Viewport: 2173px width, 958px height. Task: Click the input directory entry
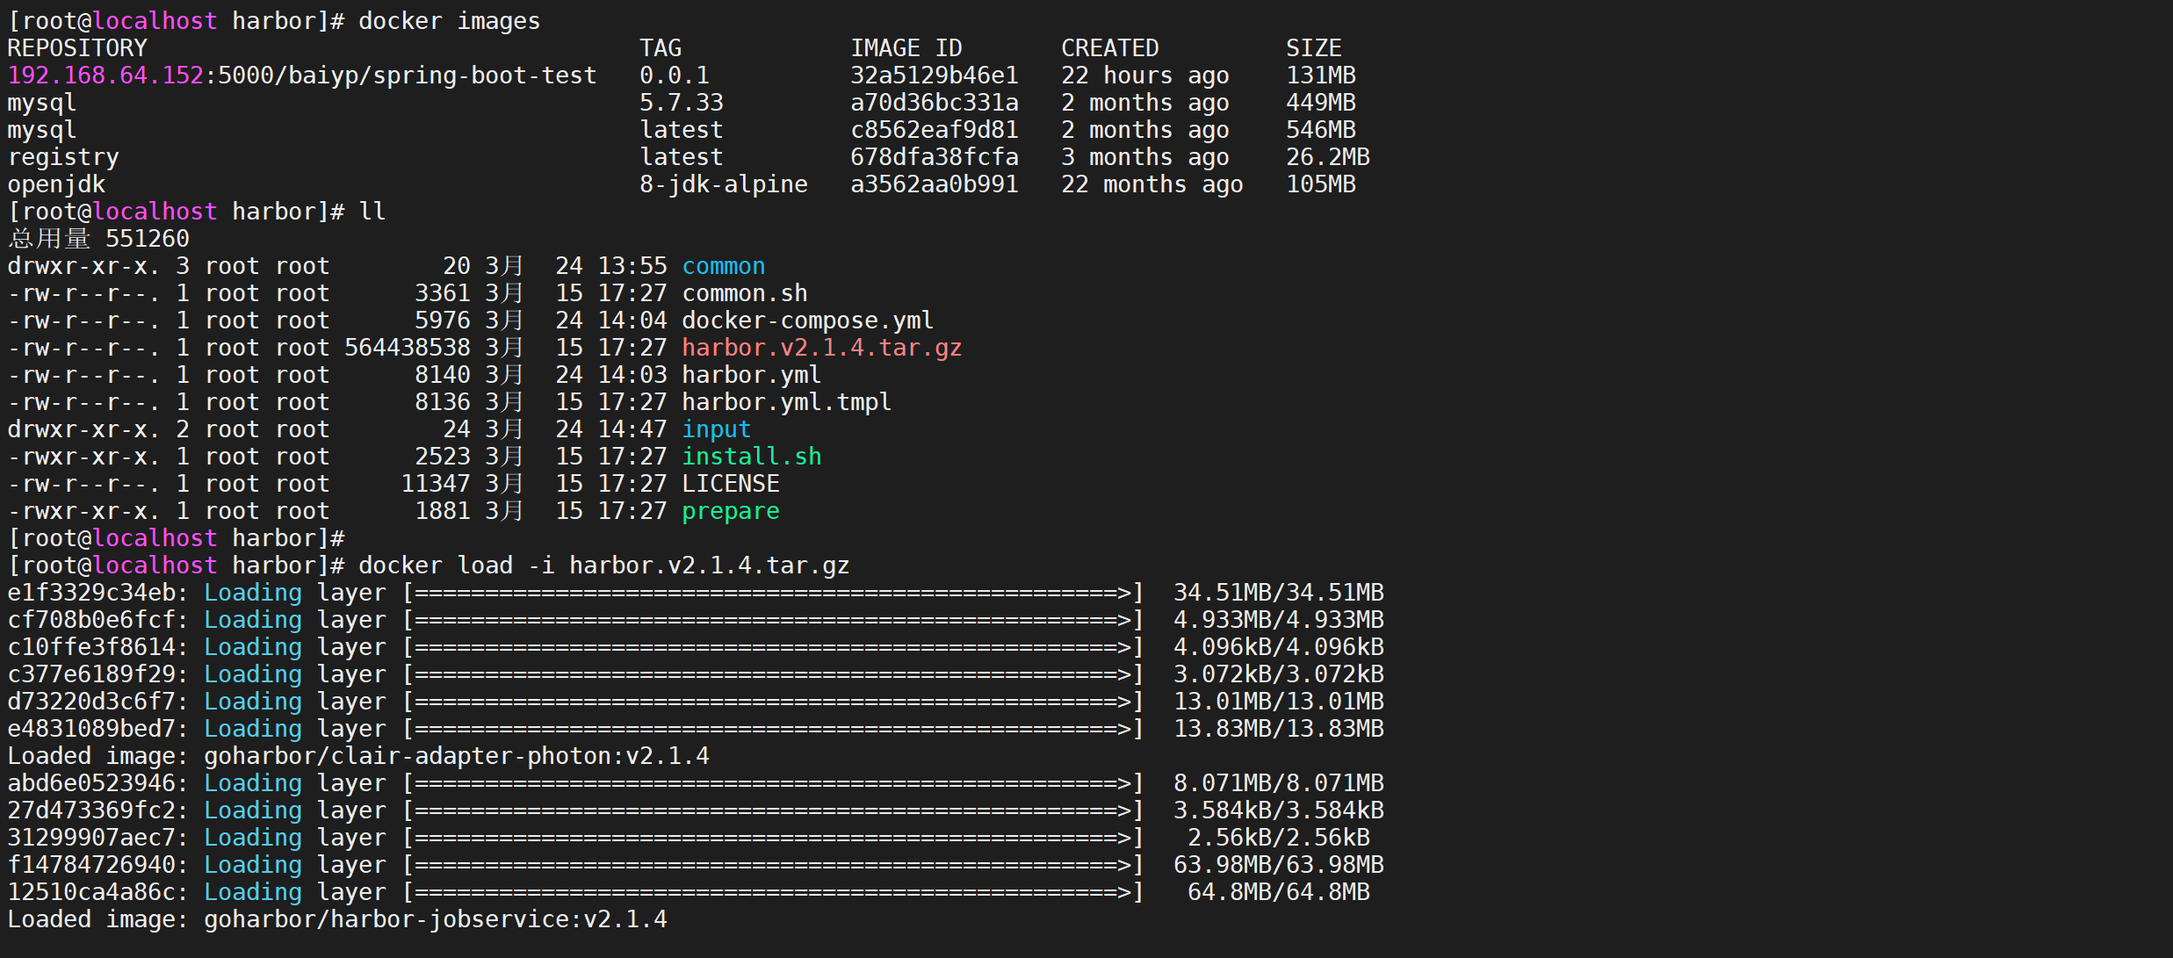point(716,429)
